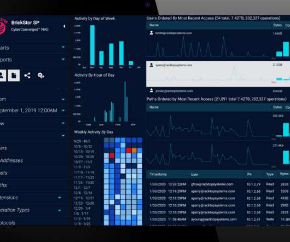Screen dimensions: 290x242
Task: Select the file document icon button
Action: point(14,76)
